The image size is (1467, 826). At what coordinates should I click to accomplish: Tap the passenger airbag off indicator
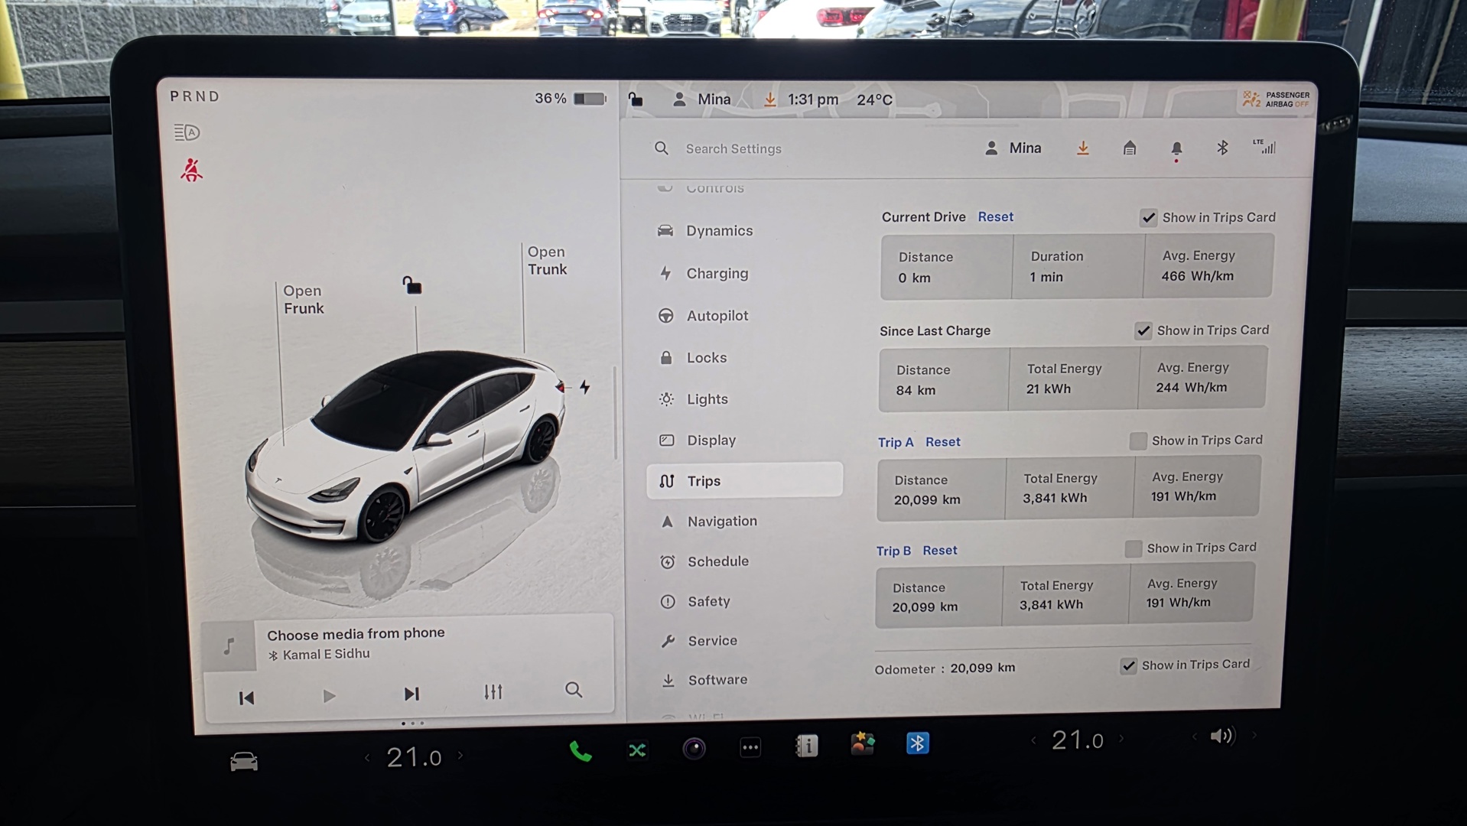pyautogui.click(x=1275, y=99)
